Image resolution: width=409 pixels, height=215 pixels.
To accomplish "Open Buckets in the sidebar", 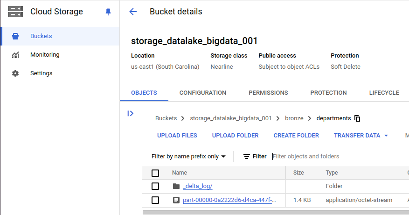I will pos(61,36).
